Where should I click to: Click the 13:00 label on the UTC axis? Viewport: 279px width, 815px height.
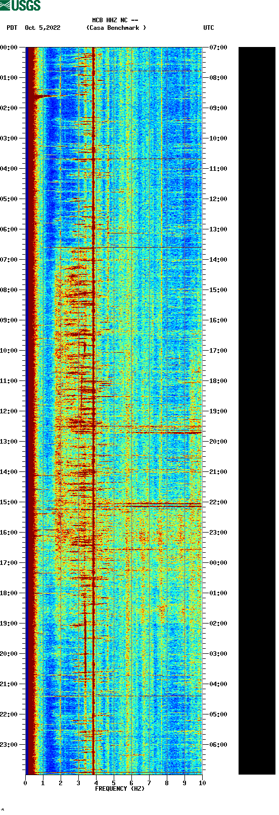coord(218,229)
